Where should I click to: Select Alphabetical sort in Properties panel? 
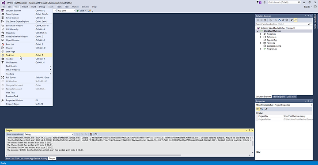pyautogui.click(x=261, y=109)
